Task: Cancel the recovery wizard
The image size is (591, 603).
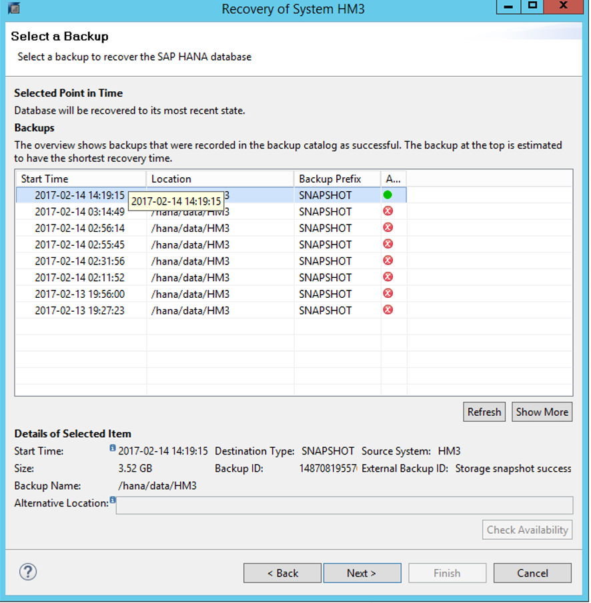Action: tap(532, 573)
